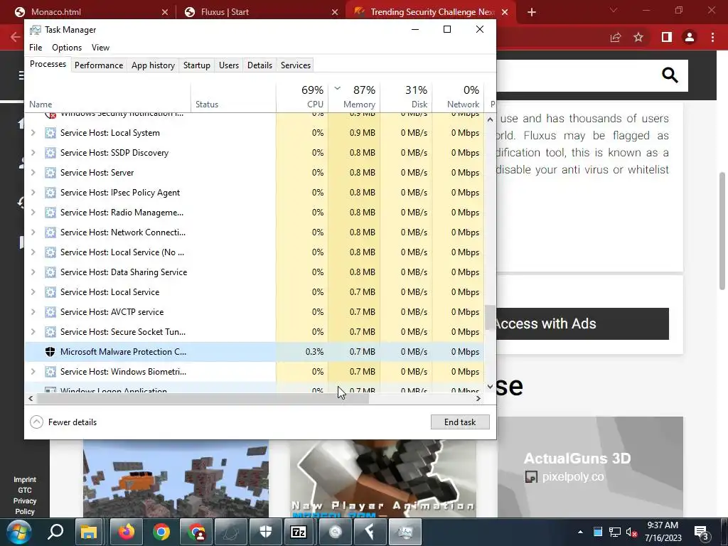Click the process list scroll-down arrow
The image size is (728, 546).
coord(490,386)
